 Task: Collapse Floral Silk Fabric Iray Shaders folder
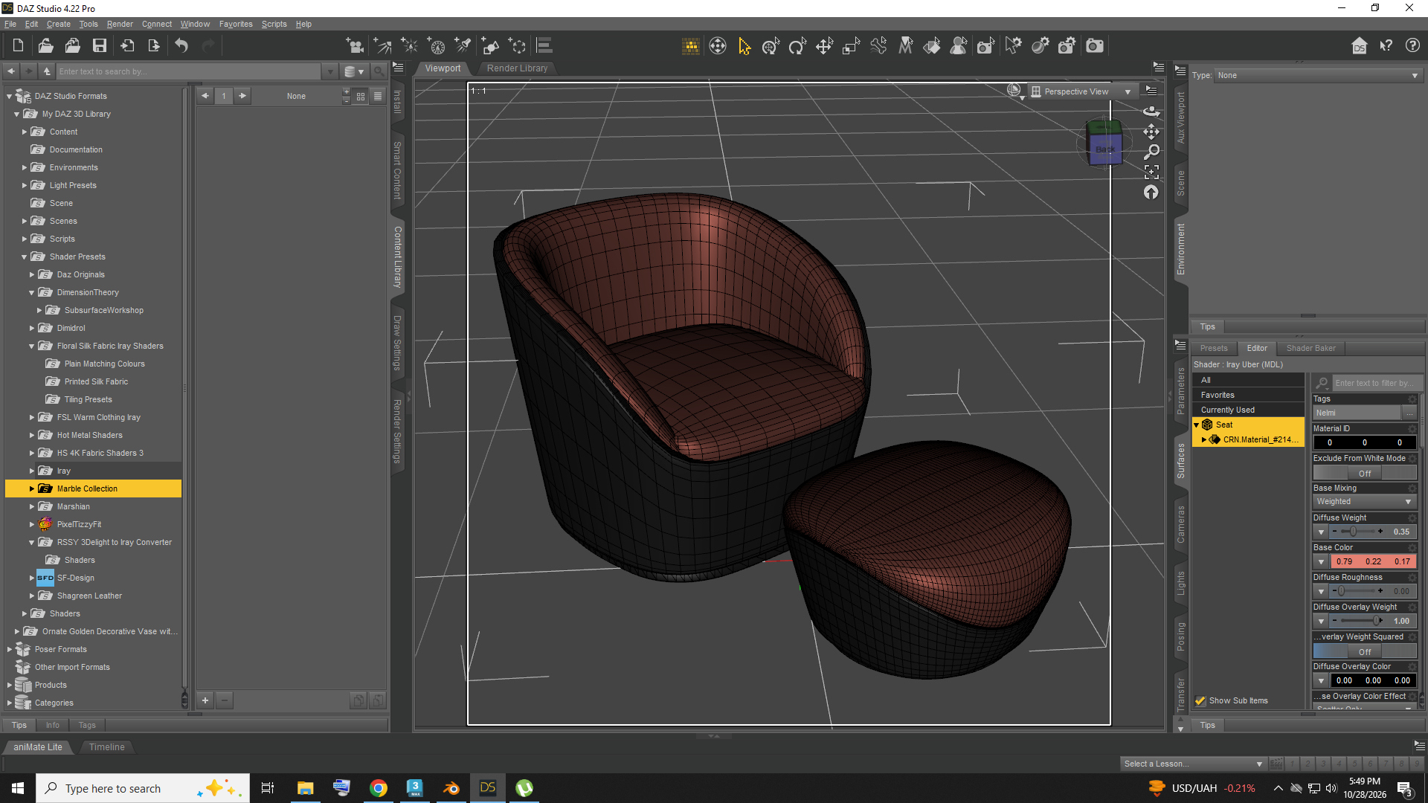coord(32,346)
